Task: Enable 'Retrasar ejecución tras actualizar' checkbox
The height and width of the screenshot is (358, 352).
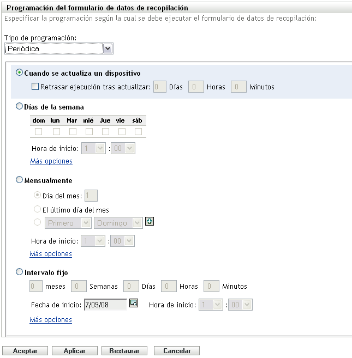Action: pos(35,87)
